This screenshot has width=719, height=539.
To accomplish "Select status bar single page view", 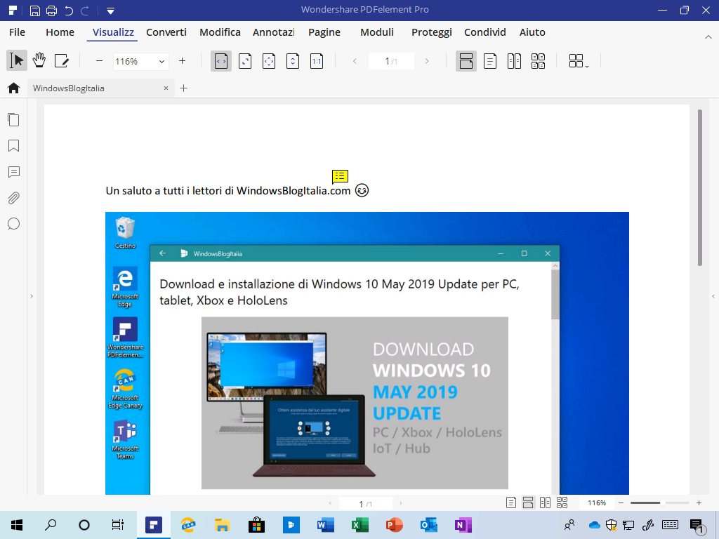I will 511,503.
